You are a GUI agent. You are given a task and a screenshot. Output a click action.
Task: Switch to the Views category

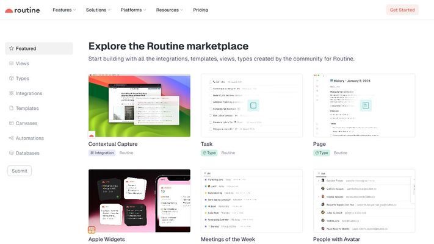(39, 63)
